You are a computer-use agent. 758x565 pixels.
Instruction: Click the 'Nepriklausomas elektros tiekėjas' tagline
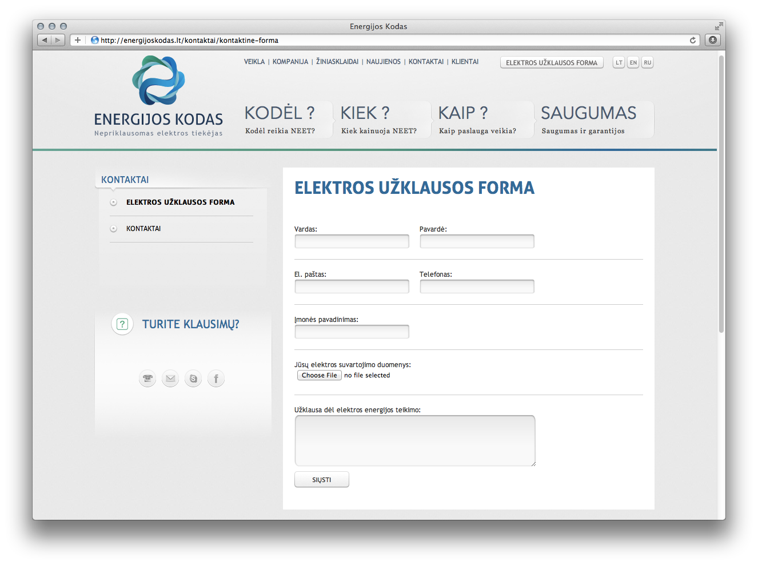[x=158, y=133]
